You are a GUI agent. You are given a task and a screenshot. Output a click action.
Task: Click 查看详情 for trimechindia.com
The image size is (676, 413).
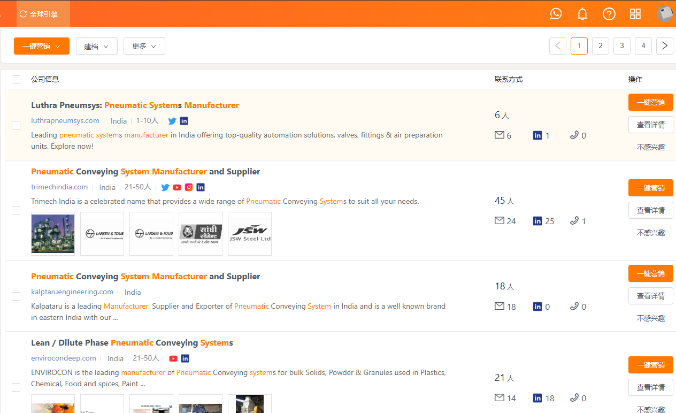click(651, 210)
